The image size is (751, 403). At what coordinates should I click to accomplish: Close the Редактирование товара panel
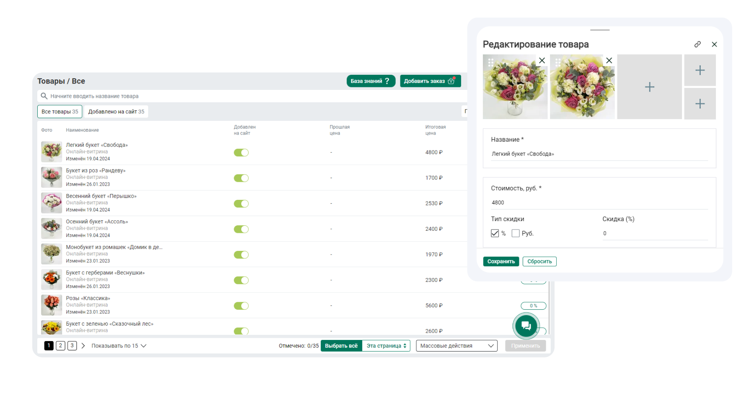(715, 44)
